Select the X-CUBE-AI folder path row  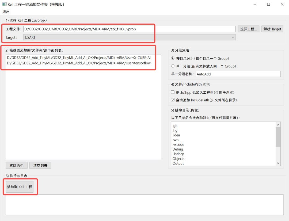coord(79,58)
